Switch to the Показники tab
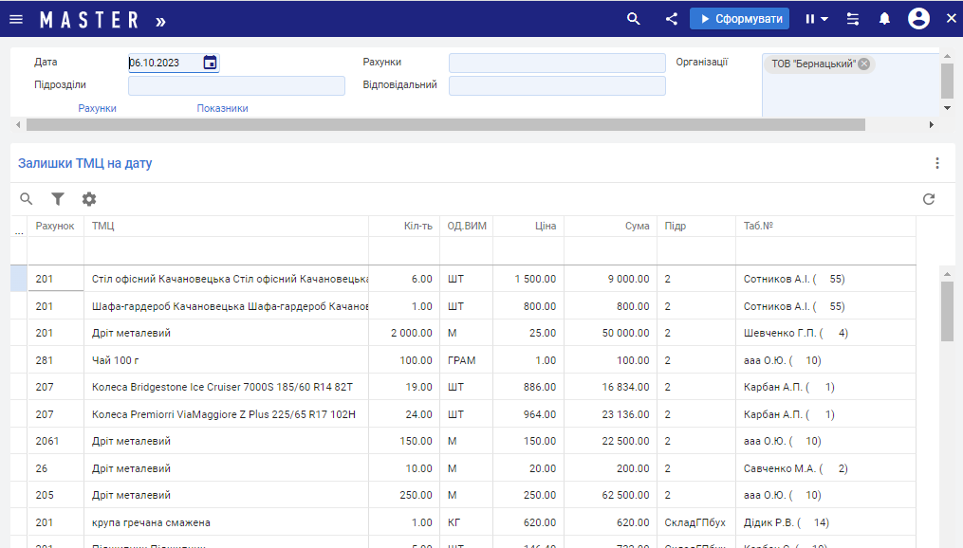The image size is (963, 548). point(222,108)
